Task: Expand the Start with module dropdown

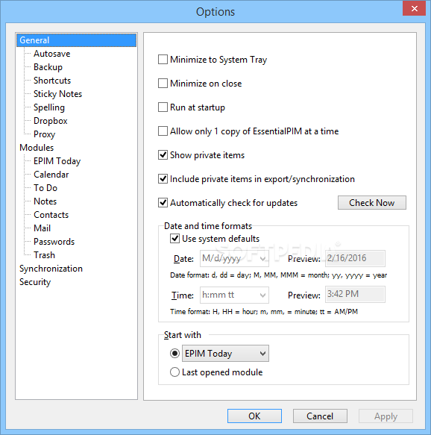Action: [x=225, y=354]
